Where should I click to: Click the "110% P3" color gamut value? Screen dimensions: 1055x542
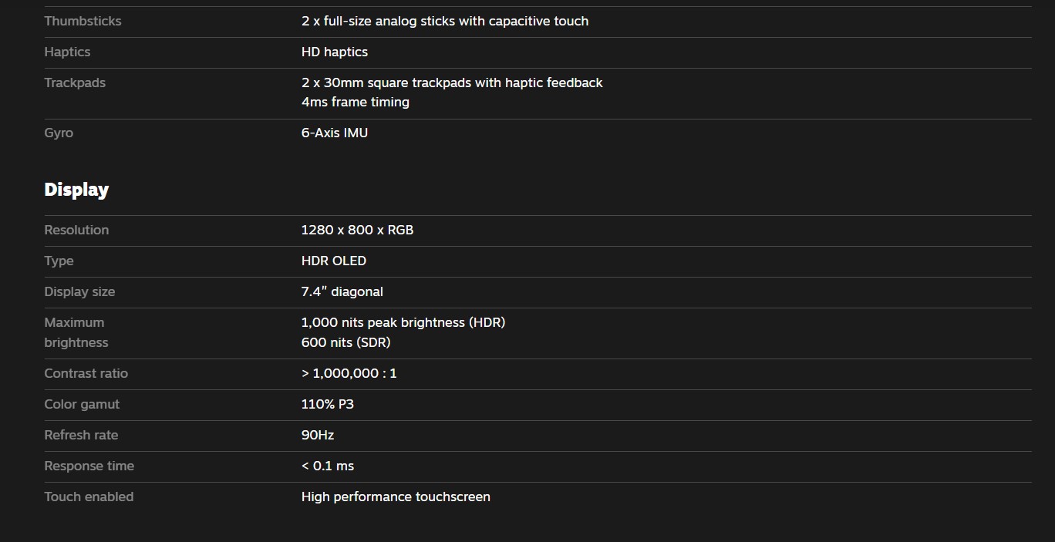(x=327, y=404)
